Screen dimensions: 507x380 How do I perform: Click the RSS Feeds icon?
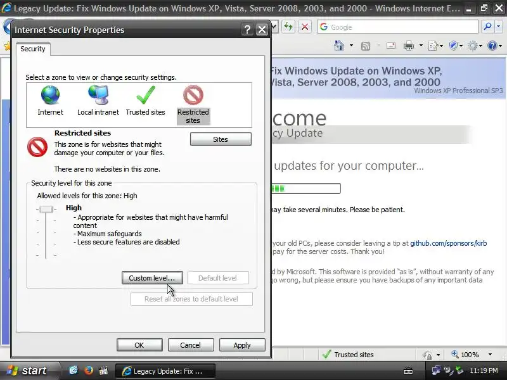366,46
